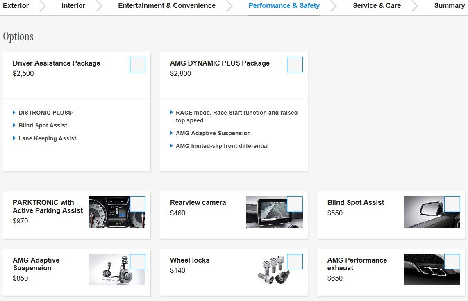Open the Service & Care tab
The width and height of the screenshot is (468, 301).
coord(377,5)
